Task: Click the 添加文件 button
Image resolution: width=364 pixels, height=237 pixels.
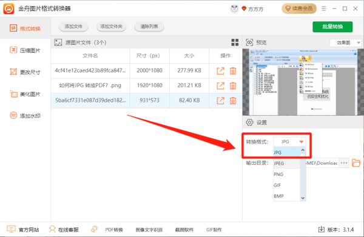Action: [73, 27]
